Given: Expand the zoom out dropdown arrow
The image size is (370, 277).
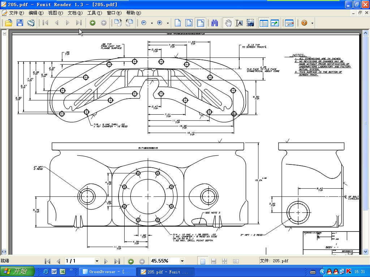Looking at the screenshot, I should click(152, 23).
